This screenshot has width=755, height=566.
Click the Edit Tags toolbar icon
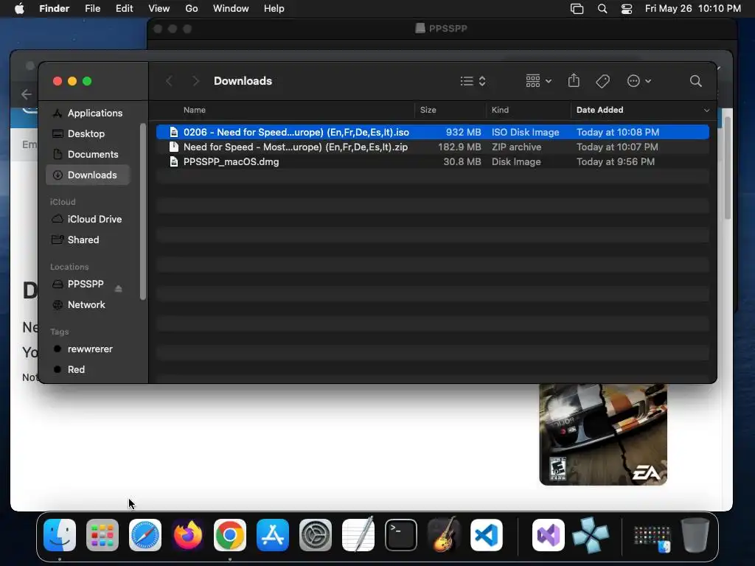[x=602, y=81]
